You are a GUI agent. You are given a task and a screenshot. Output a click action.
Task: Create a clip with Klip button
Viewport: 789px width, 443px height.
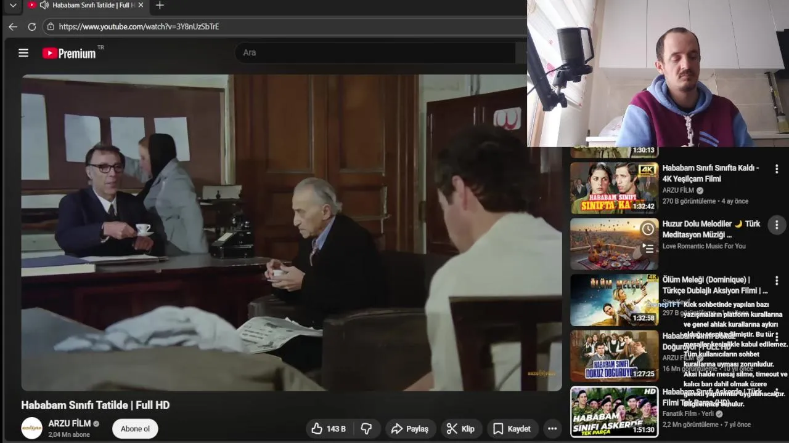click(461, 429)
